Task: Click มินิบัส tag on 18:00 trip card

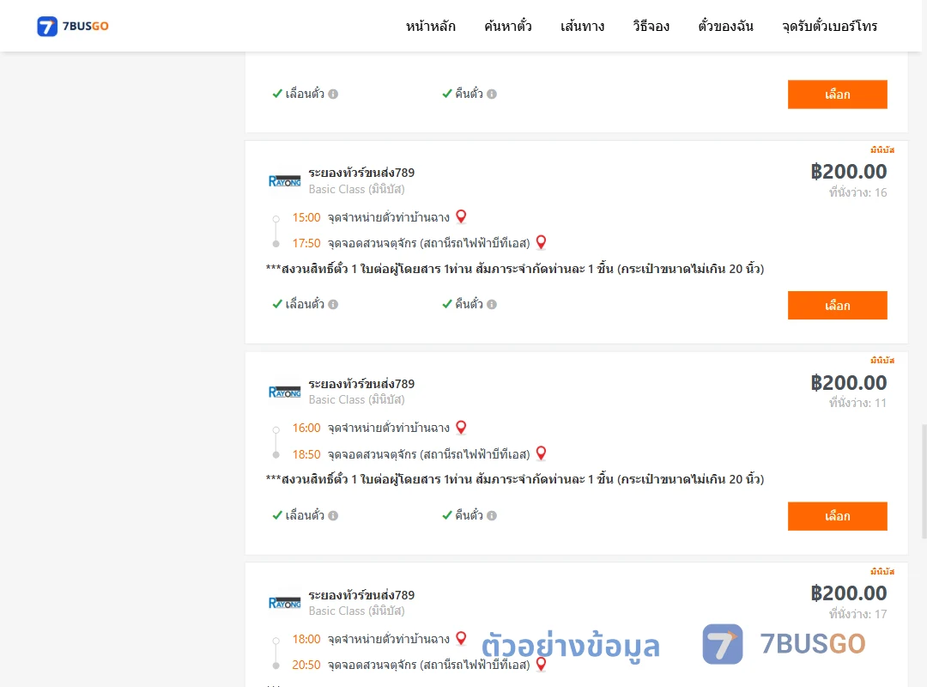Action: 882,572
